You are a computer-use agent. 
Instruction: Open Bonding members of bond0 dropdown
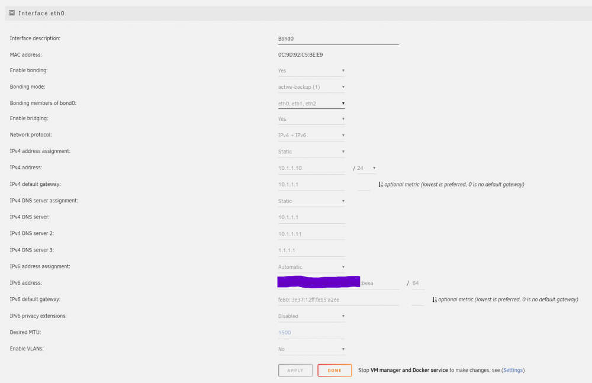311,104
